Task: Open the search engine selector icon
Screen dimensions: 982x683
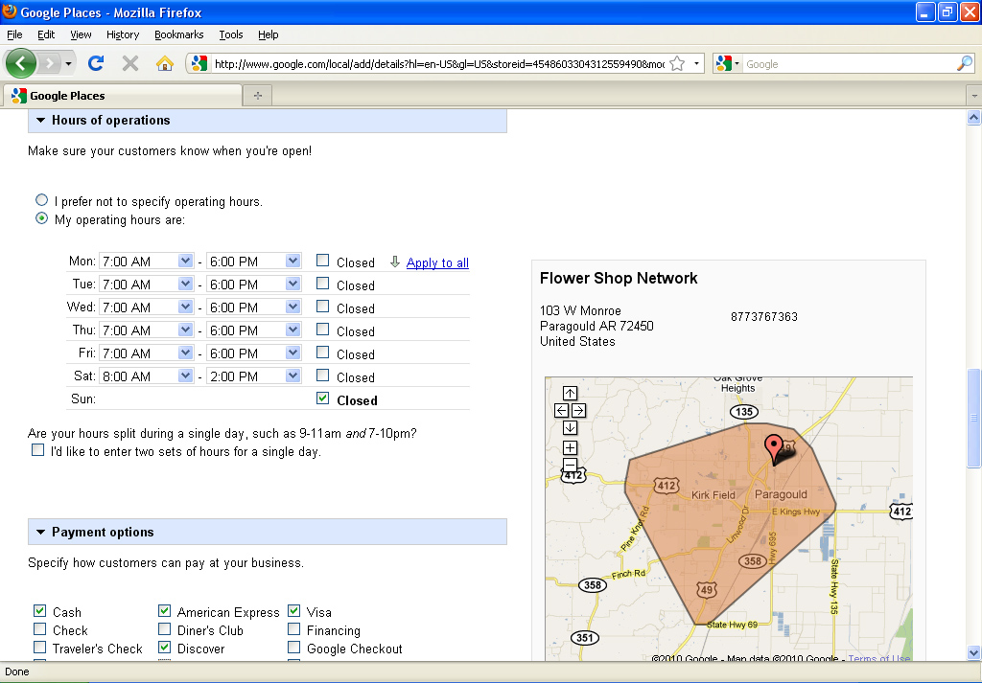Action: click(727, 63)
